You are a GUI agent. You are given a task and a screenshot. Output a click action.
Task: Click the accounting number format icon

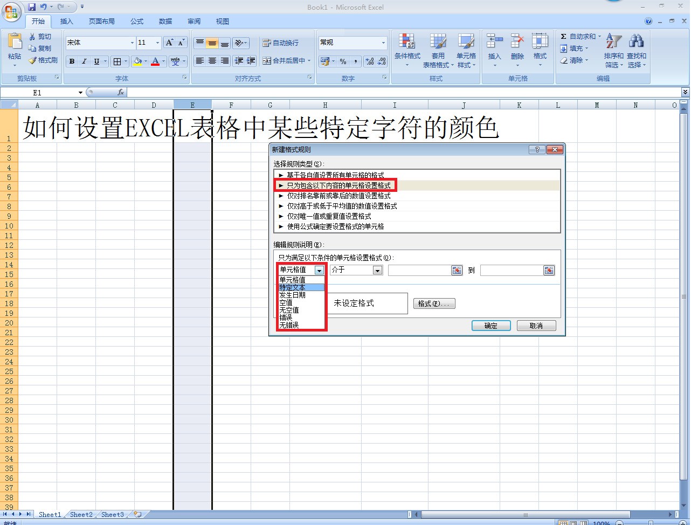pos(324,61)
